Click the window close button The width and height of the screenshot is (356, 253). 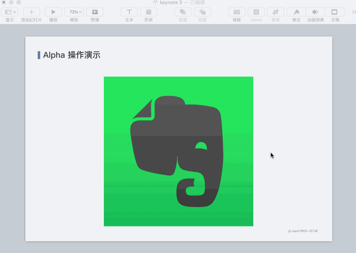[4, 2]
